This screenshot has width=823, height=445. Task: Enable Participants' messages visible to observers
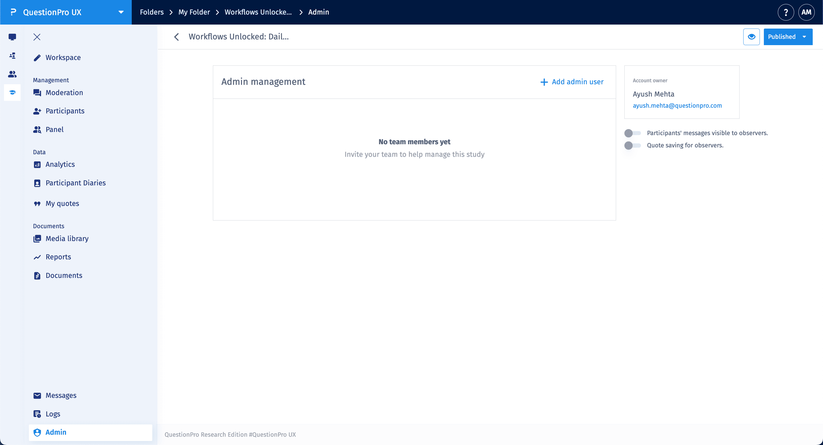[x=632, y=133]
